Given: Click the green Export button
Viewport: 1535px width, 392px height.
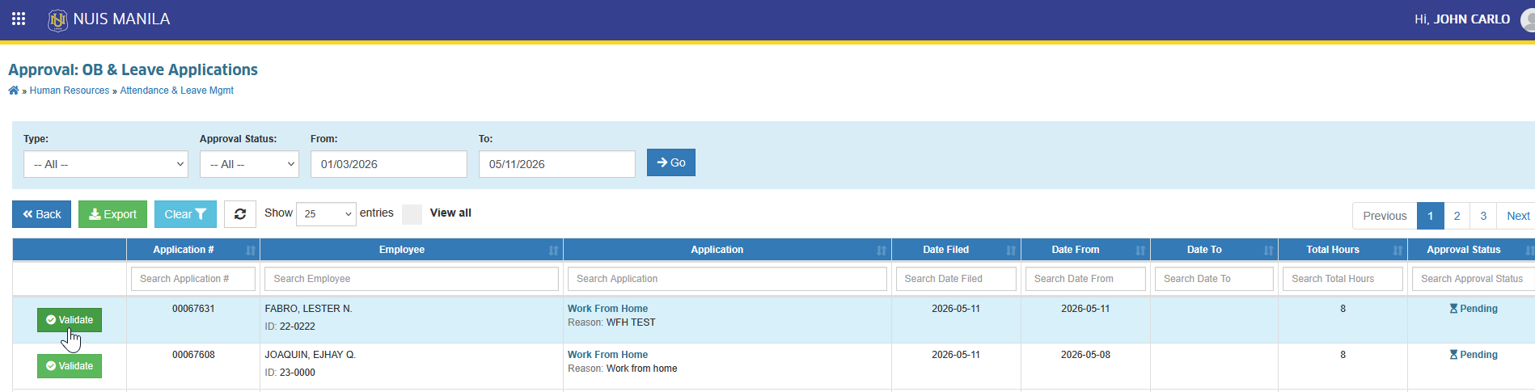Looking at the screenshot, I should (112, 214).
